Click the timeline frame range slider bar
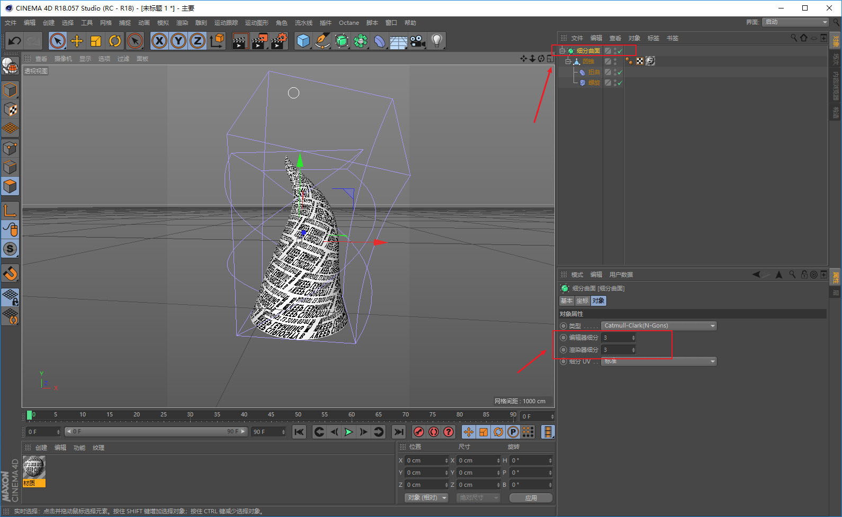The width and height of the screenshot is (842, 517). [156, 432]
